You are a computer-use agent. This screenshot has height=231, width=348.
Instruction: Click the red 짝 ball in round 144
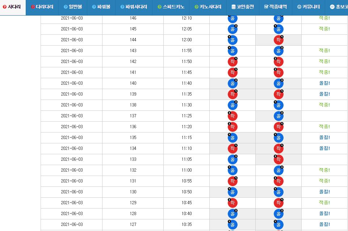click(x=278, y=40)
